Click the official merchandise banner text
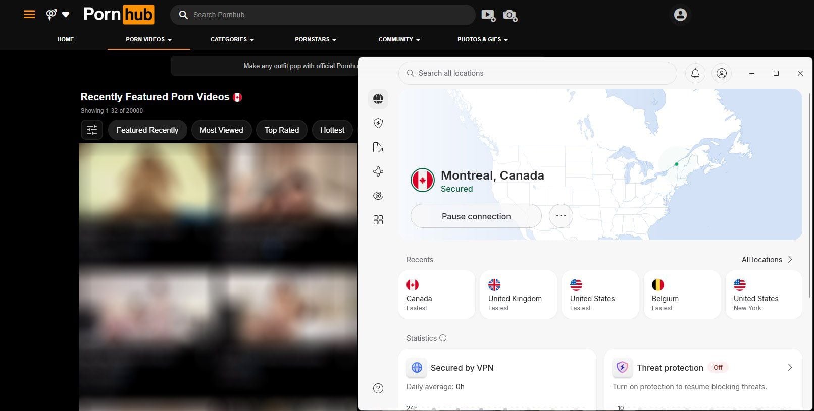The image size is (814, 411). (x=300, y=66)
